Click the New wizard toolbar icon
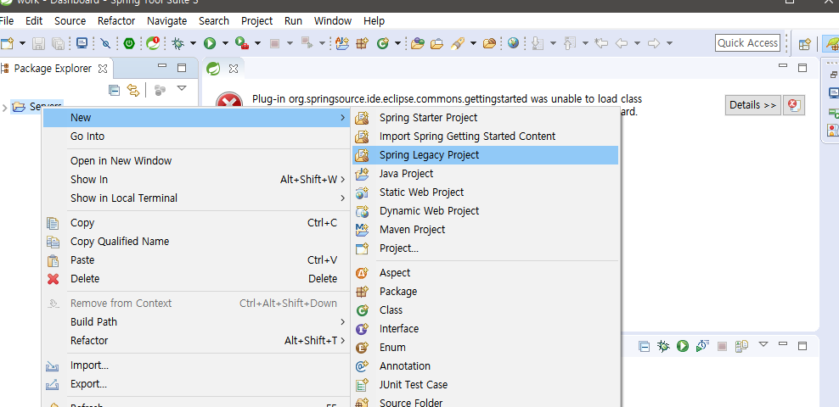Screen dimensions: 839x407 pos(7,43)
